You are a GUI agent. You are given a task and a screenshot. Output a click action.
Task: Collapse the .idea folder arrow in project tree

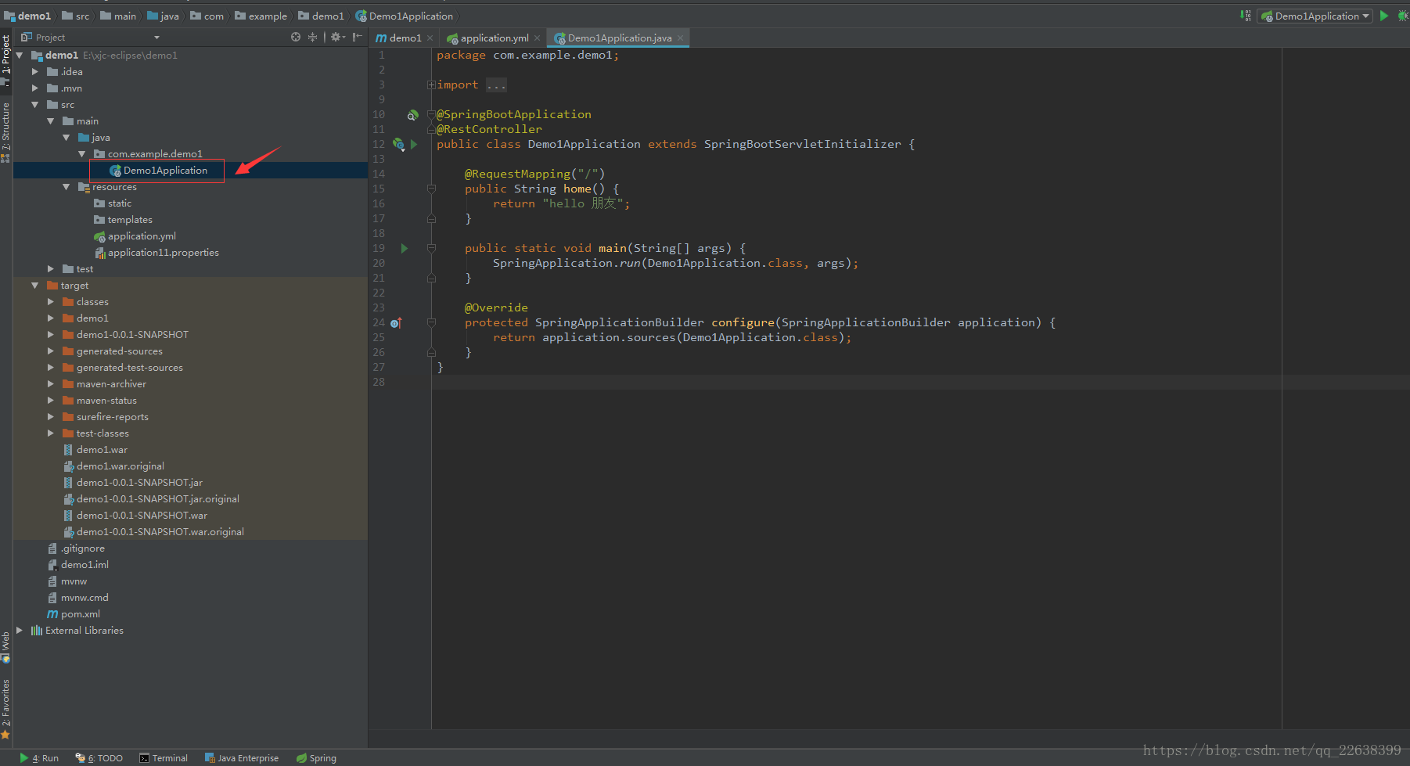pyautogui.click(x=35, y=71)
